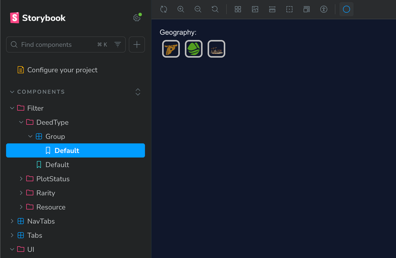Open the background change tool
The height and width of the screenshot is (258, 396).
click(255, 9)
